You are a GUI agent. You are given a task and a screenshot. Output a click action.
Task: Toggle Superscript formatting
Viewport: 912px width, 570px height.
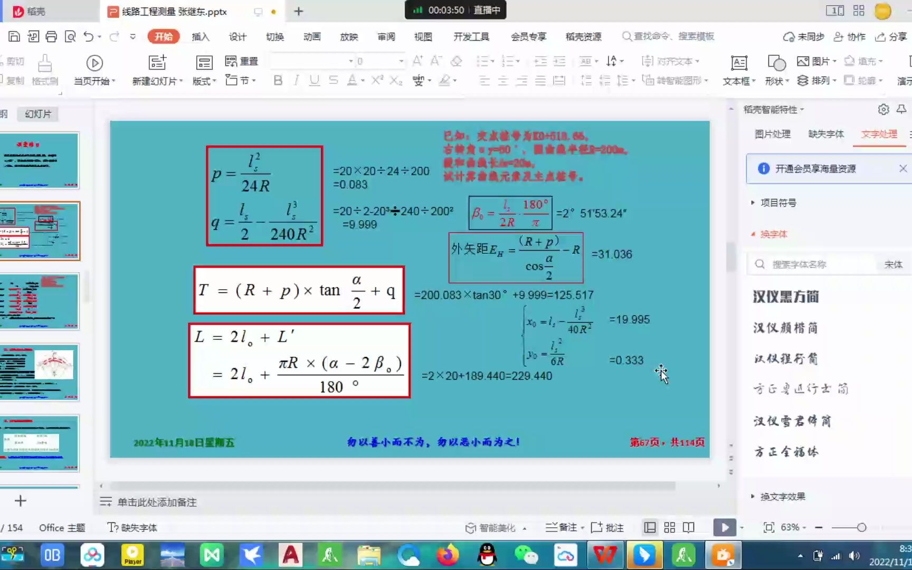[377, 80]
